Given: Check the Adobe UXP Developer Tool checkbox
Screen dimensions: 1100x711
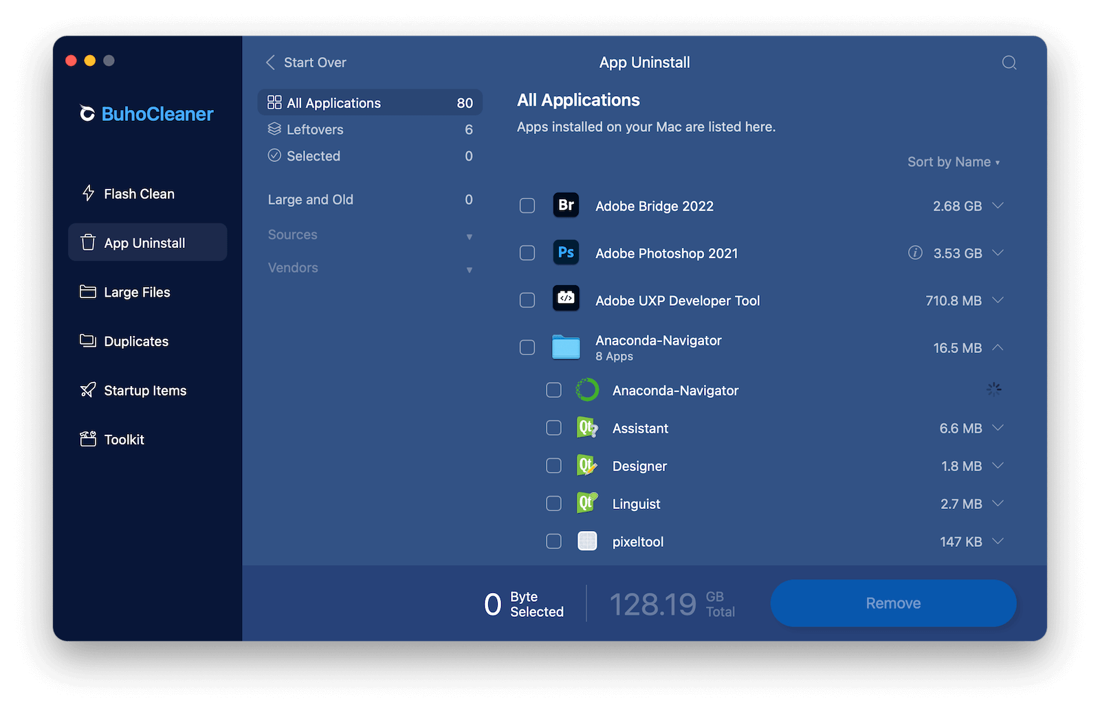Looking at the screenshot, I should point(527,300).
